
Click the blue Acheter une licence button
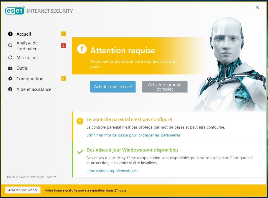click(113, 87)
